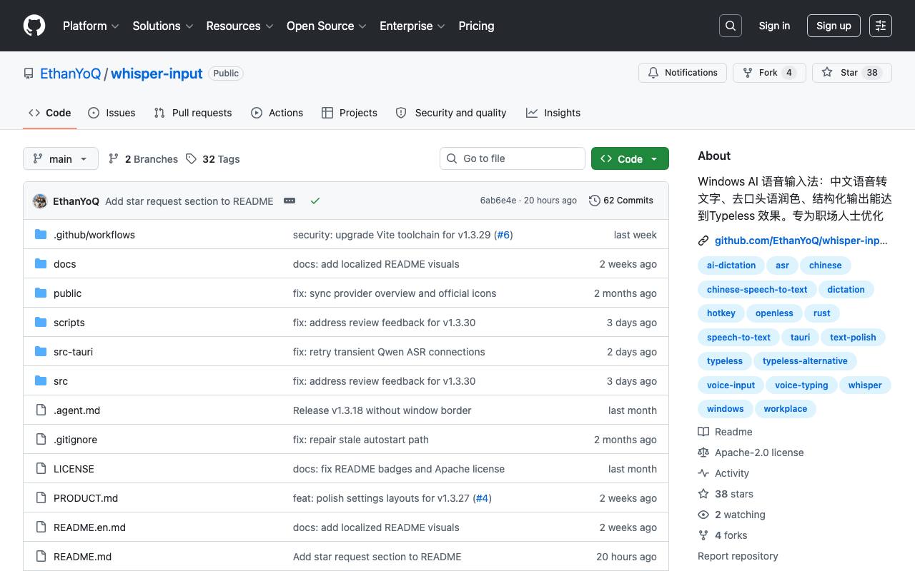Click the src folder icon
Screen dimensions: 915x571
[41, 381]
